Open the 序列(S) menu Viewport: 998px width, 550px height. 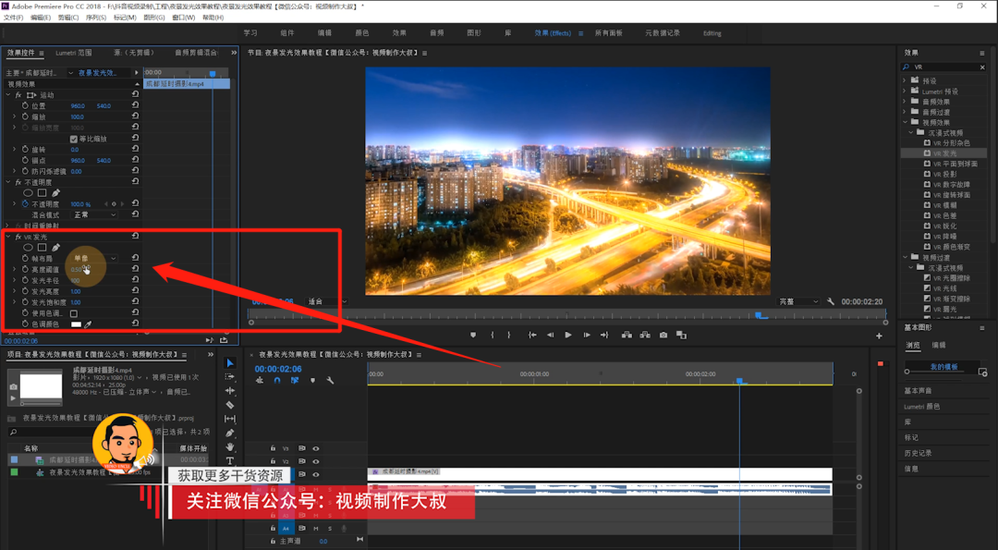[x=95, y=18]
